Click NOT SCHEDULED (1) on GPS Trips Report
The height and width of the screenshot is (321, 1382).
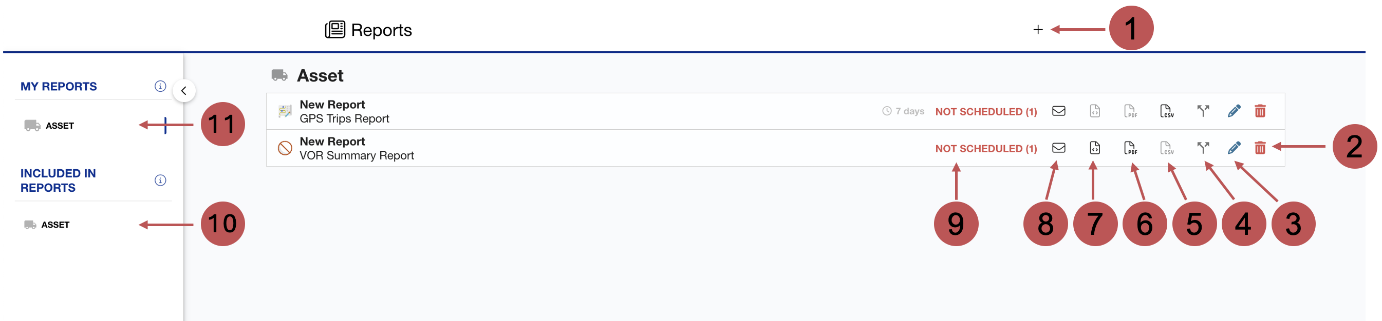tap(985, 111)
